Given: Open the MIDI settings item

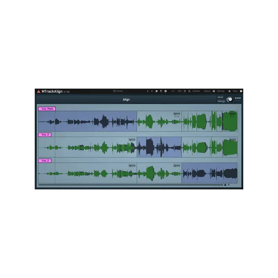Looking at the screenshot, I should [179, 91].
